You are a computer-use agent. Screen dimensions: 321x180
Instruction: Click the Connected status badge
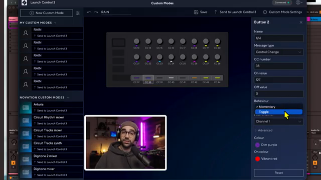282,2
